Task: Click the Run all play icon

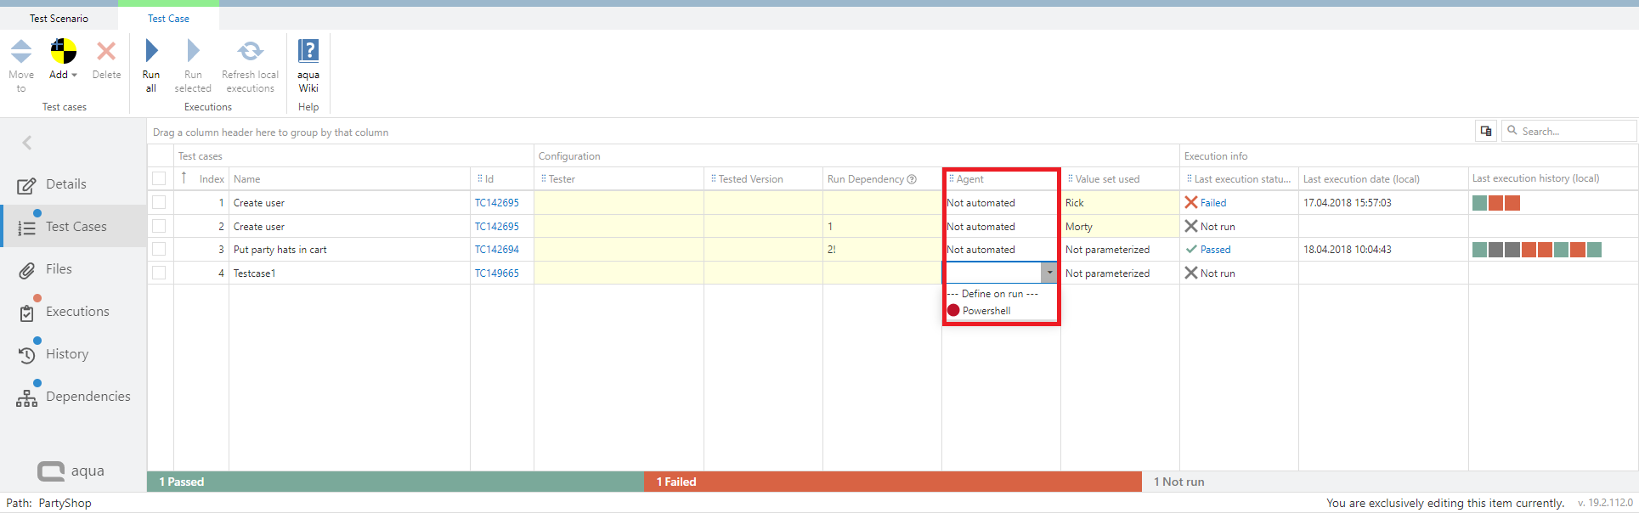Action: (151, 51)
